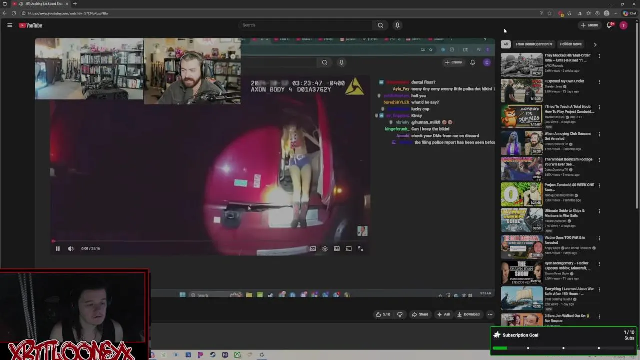Open Ultimate Guide to Ships & Mariners thumbnail
The width and height of the screenshot is (640, 360).
click(521, 219)
